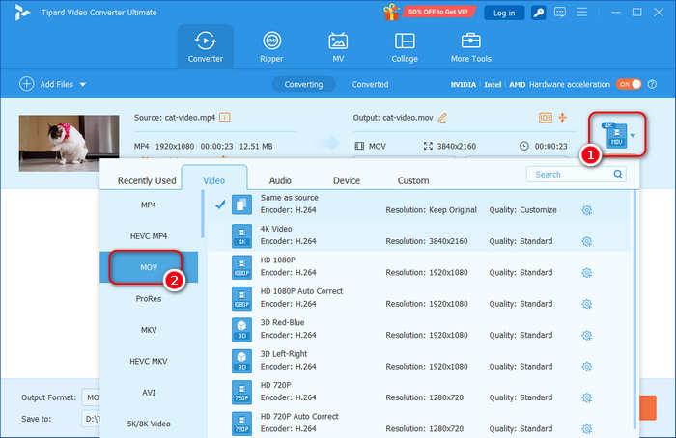The height and width of the screenshot is (438, 676).
Task: Click the search magnifier icon
Action: 618,174
